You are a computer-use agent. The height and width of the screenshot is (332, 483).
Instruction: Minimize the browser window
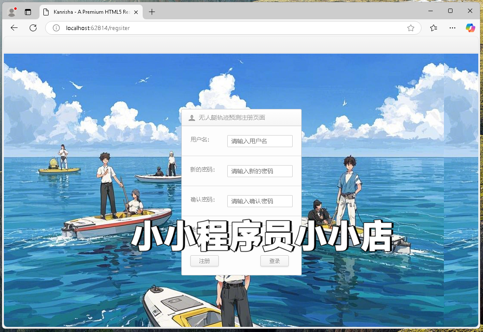(x=431, y=11)
